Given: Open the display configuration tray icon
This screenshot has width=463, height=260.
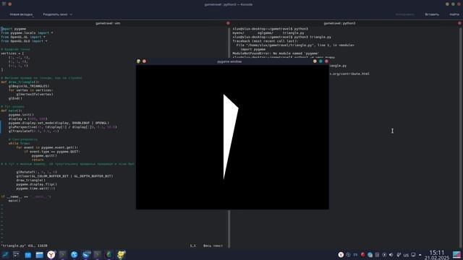Looking at the screenshot, I should pyautogui.click(x=413, y=255).
